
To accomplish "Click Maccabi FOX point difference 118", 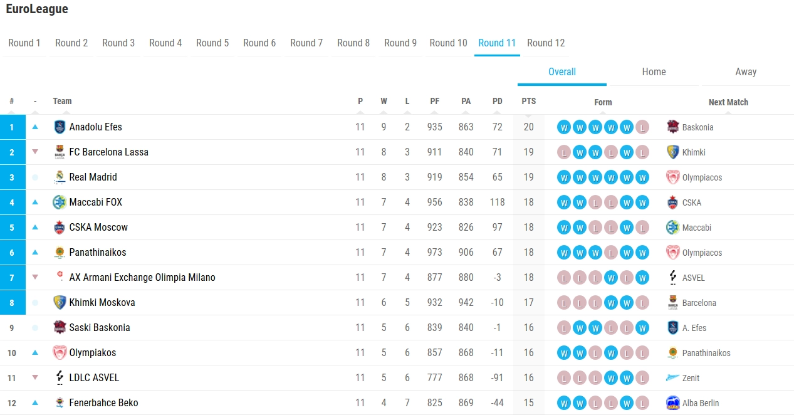I will [x=498, y=202].
